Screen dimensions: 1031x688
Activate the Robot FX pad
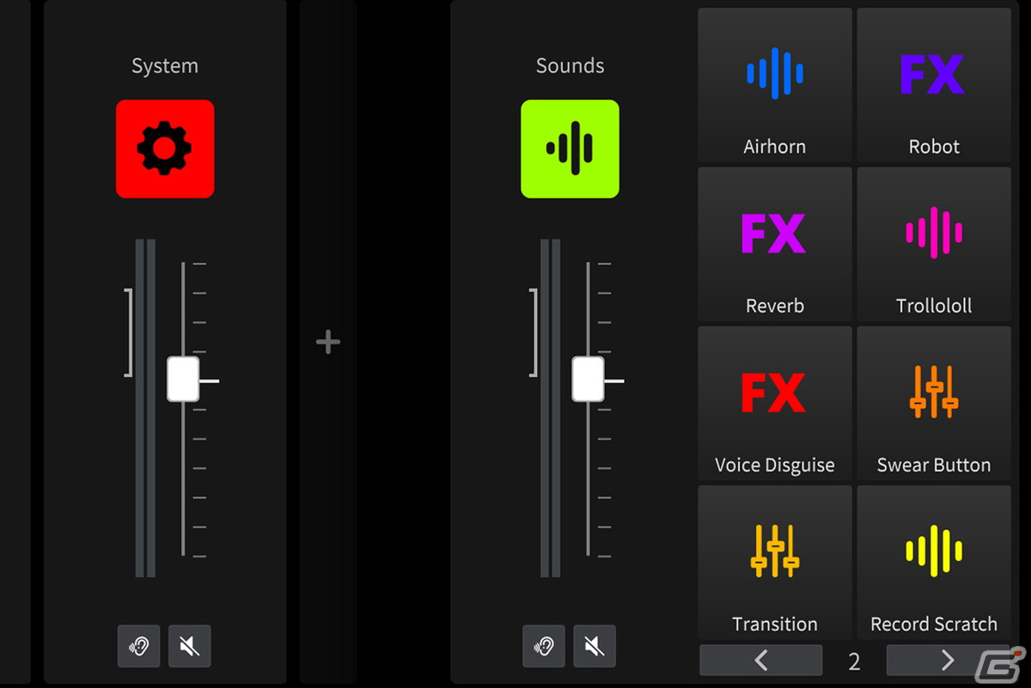(934, 85)
